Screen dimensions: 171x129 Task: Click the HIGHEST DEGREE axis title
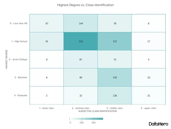coord(6,59)
